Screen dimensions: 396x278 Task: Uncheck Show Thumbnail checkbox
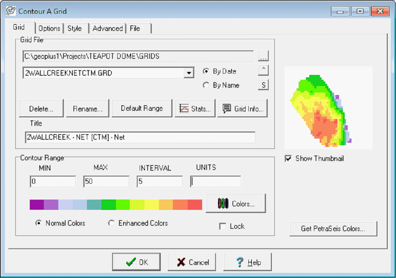point(288,159)
